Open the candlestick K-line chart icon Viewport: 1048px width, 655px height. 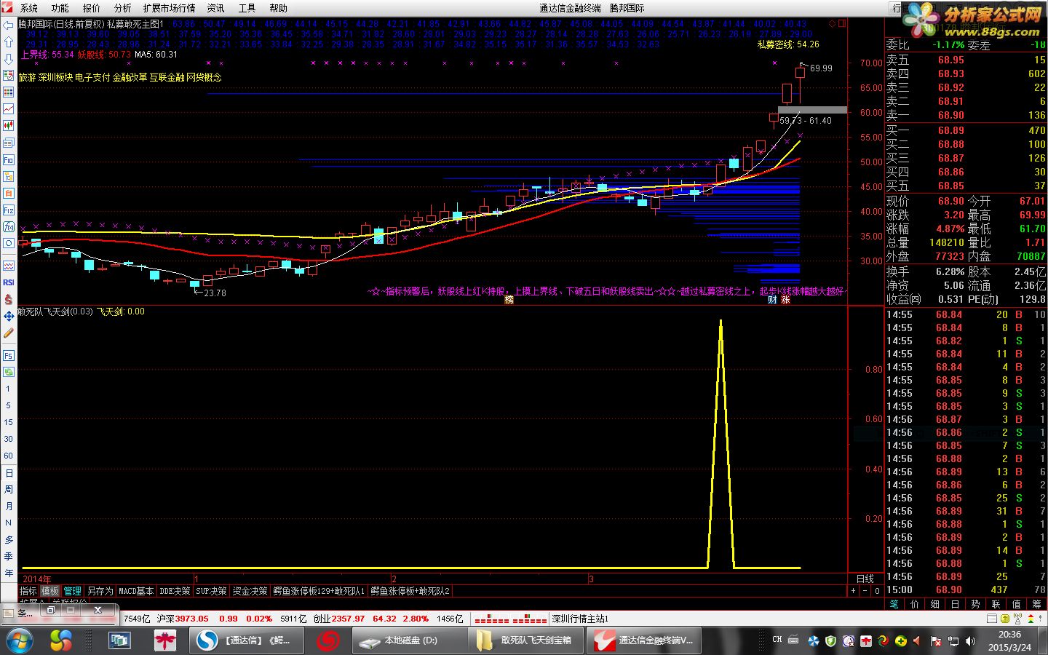[9, 126]
